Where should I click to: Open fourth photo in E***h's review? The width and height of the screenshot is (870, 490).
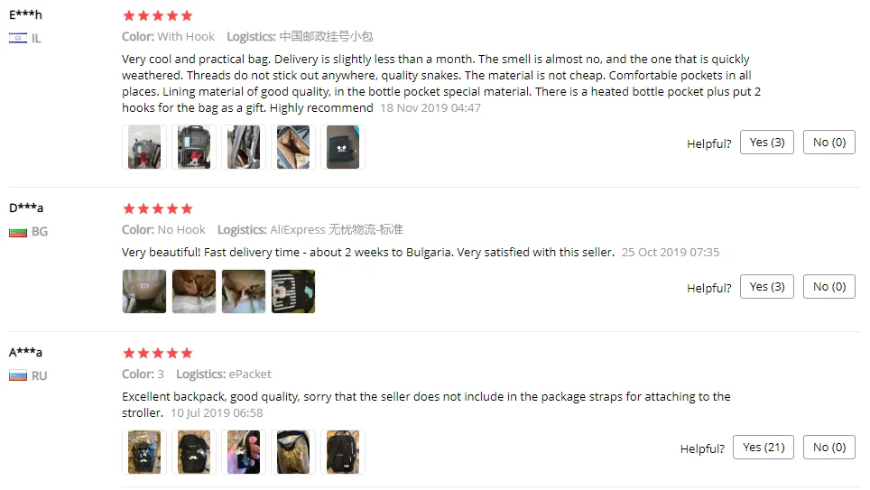[x=293, y=147]
